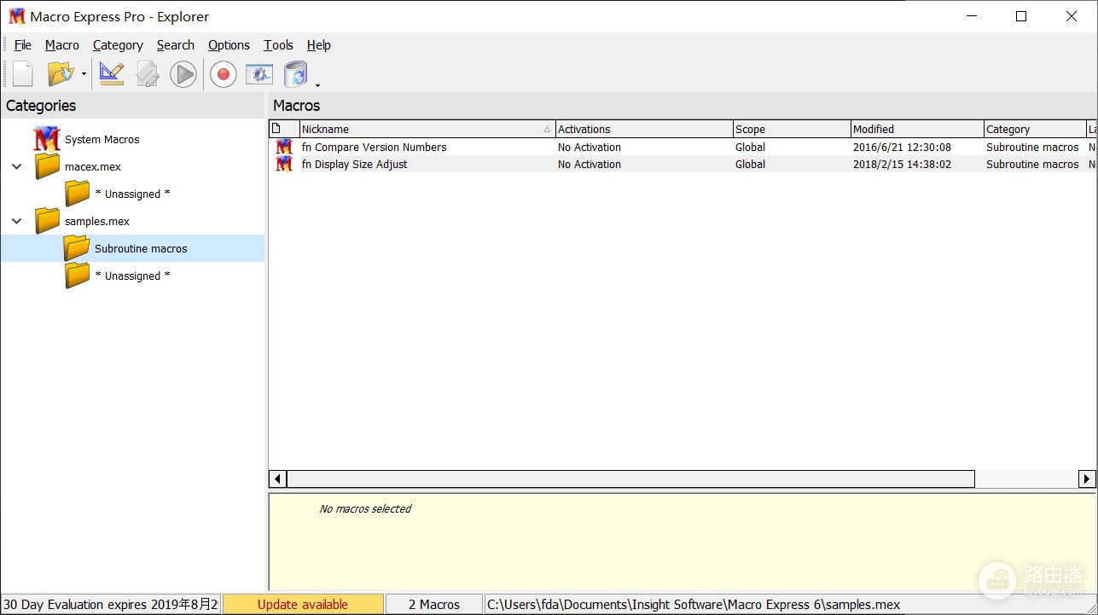Click the Recycle Bin toolbar icon

click(x=296, y=74)
